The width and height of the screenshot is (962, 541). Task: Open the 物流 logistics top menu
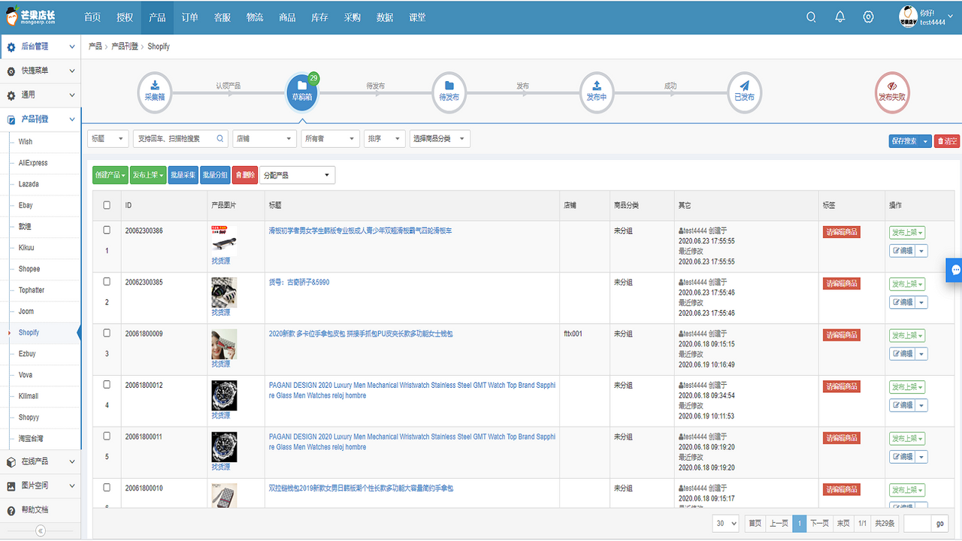(x=255, y=17)
